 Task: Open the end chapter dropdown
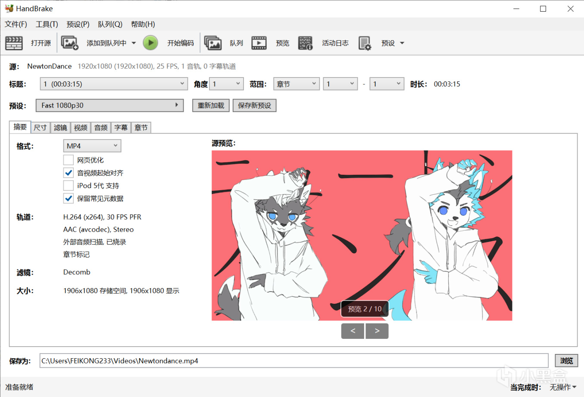pos(387,84)
